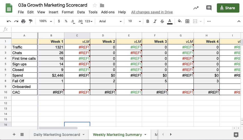The width and height of the screenshot is (243, 140).
Task: Toggle strikethrough formatting
Action: [162, 21]
